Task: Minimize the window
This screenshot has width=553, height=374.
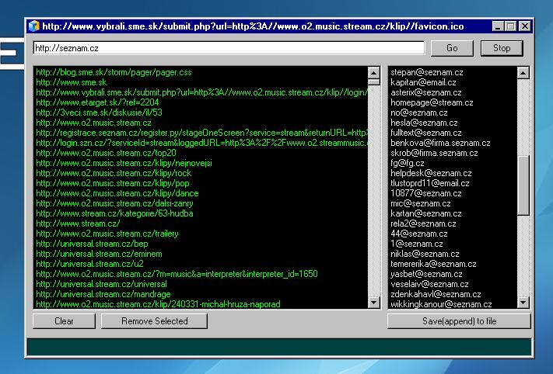Action: (x=497, y=26)
